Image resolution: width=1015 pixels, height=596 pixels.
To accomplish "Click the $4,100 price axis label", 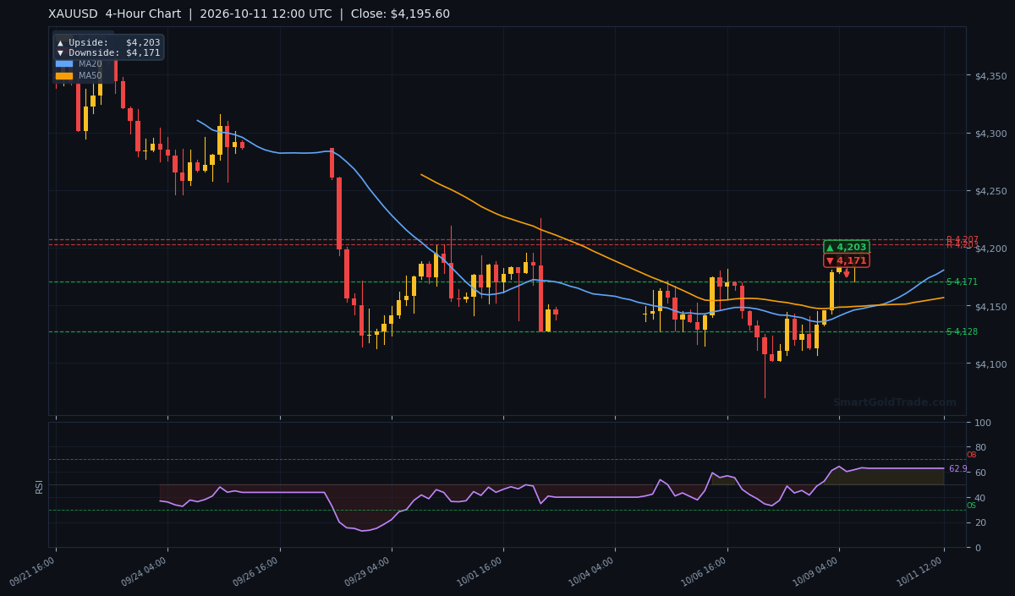I will [990, 364].
